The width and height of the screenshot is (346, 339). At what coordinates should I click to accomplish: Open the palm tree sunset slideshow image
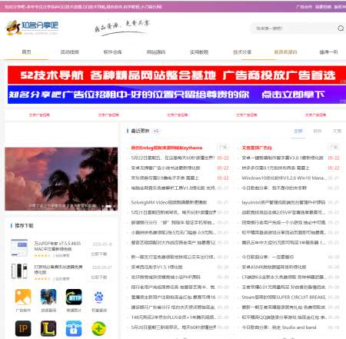[62, 179]
